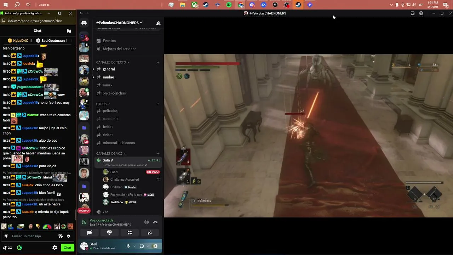
Task: Show hidden system tray icons
Action: point(391,5)
